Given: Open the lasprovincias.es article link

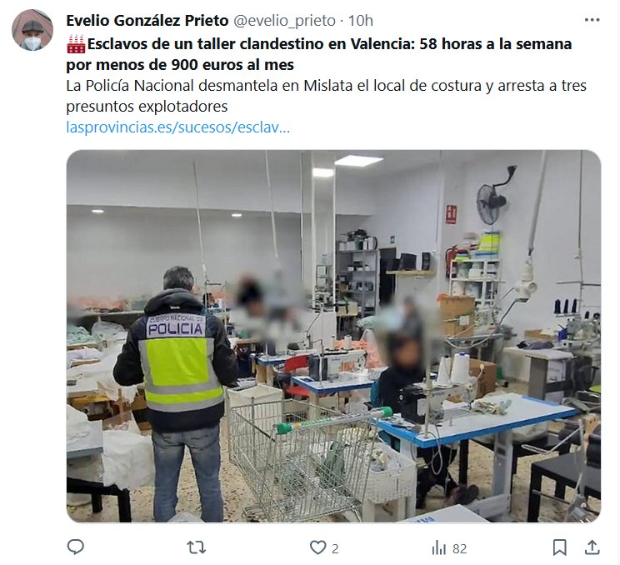Looking at the screenshot, I should click(x=178, y=127).
